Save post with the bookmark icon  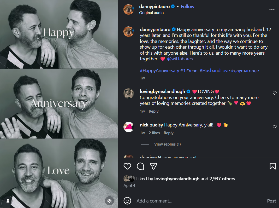coord(272,166)
